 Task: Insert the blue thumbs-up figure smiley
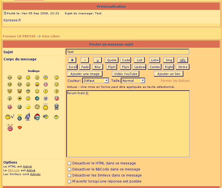[28, 117]
